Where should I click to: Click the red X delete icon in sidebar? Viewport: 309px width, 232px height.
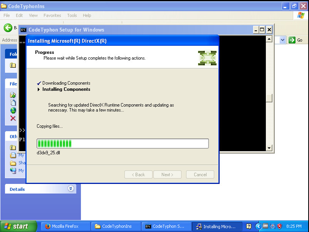click(x=13, y=119)
